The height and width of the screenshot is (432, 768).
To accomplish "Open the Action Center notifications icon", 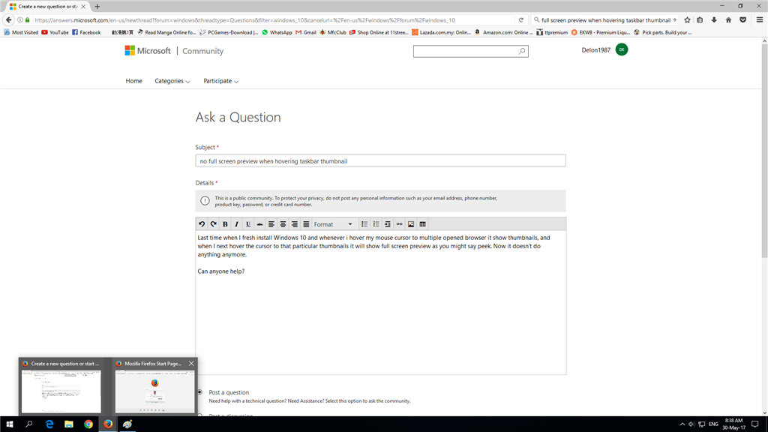I will (x=754, y=424).
